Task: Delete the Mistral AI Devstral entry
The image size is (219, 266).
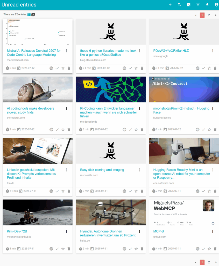Action: [69, 68]
